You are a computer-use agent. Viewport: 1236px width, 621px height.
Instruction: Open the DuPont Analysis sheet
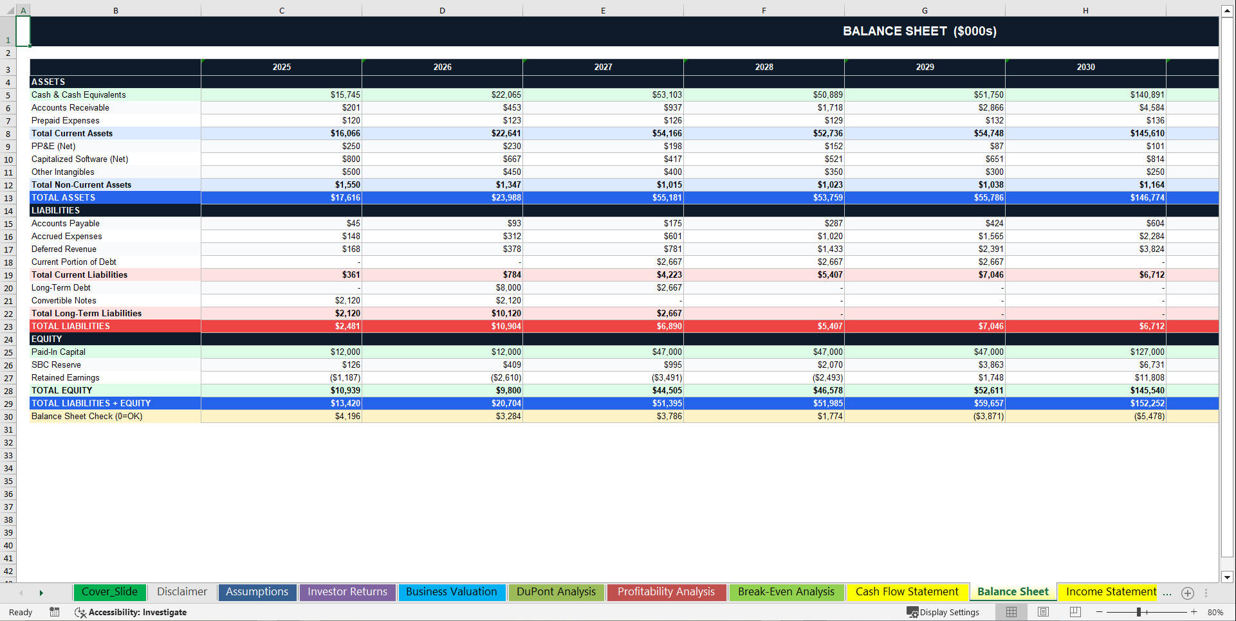556,592
